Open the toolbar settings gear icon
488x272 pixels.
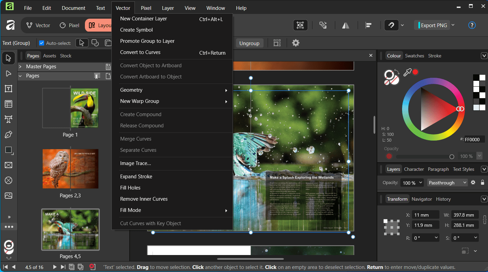(296, 43)
